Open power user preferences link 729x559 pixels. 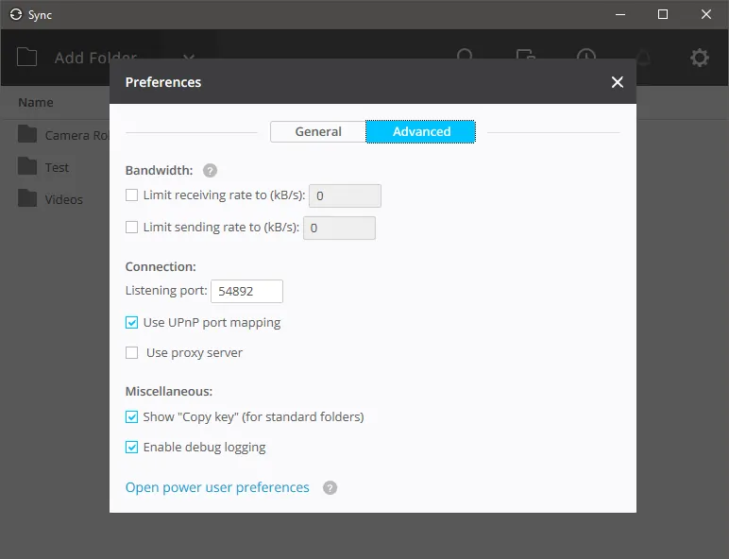[217, 487]
